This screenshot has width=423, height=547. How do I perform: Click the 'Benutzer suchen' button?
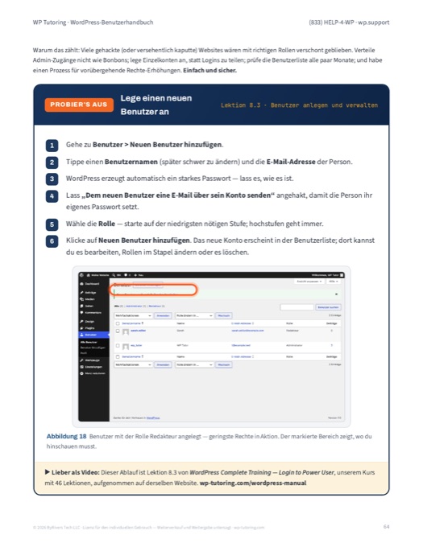[x=328, y=307]
